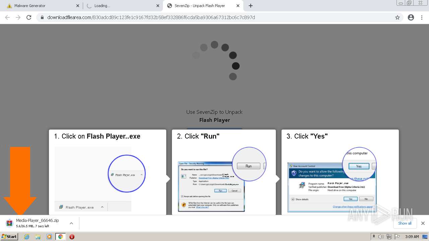Open the media player taskbar icon
The height and width of the screenshot is (241, 429).
click(x=49, y=237)
